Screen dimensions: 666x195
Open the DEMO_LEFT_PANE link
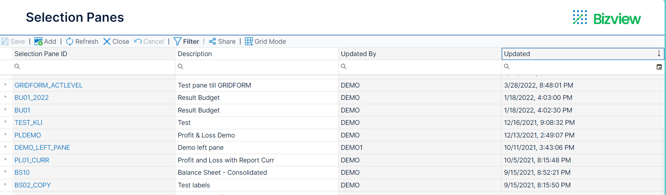pos(42,148)
